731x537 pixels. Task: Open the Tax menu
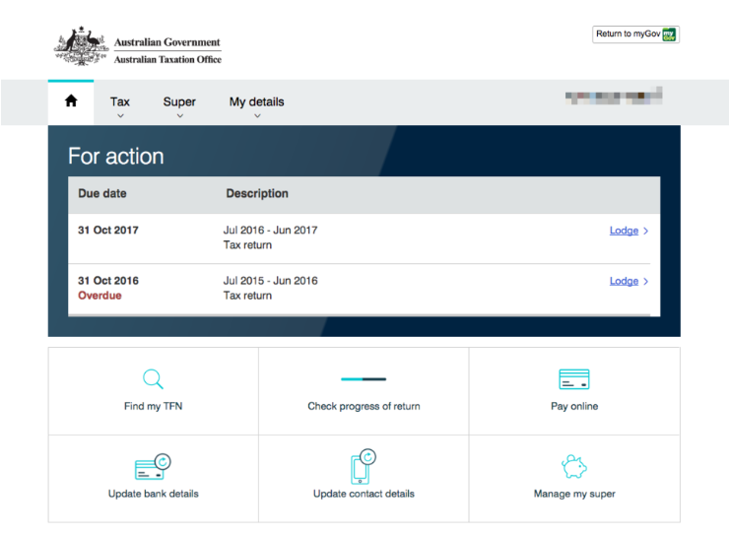tap(120, 101)
